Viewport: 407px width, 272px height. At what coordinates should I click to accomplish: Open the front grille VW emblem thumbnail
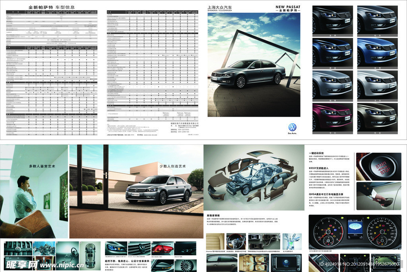(139, 249)
